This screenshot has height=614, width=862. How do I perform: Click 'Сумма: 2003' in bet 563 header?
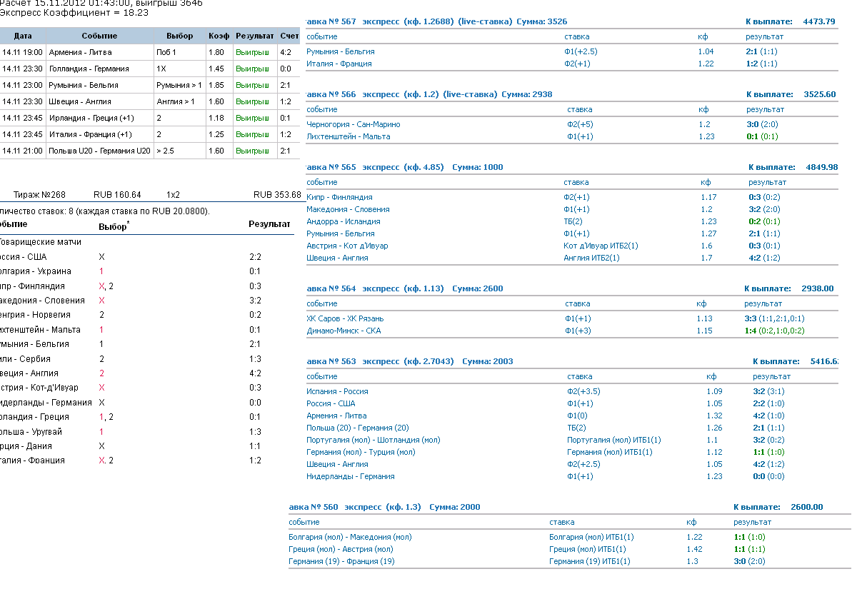488,361
